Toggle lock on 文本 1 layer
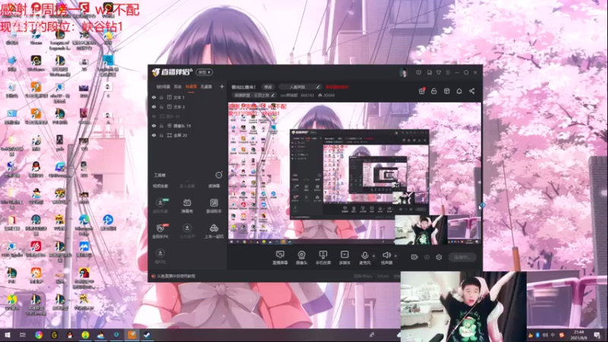This screenshot has height=342, width=608. (161, 97)
